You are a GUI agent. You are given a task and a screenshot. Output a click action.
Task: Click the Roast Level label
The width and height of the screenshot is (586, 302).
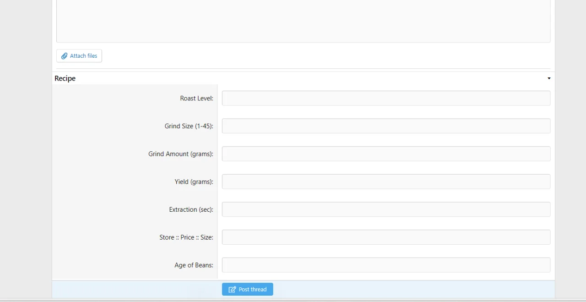coord(197,98)
